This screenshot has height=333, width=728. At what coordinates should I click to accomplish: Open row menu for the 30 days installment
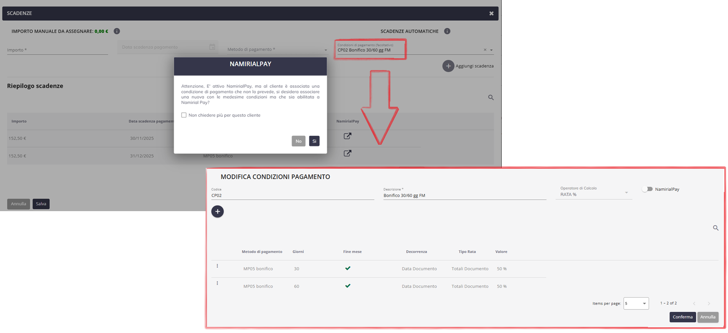pyautogui.click(x=217, y=266)
